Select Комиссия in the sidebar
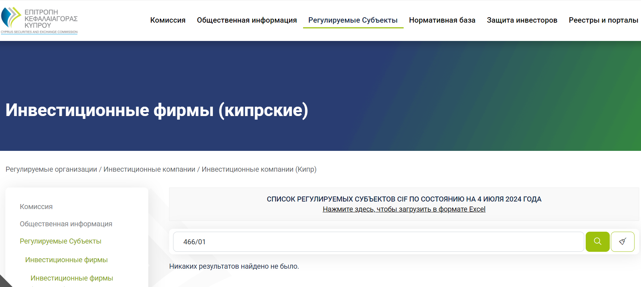 tap(36, 207)
